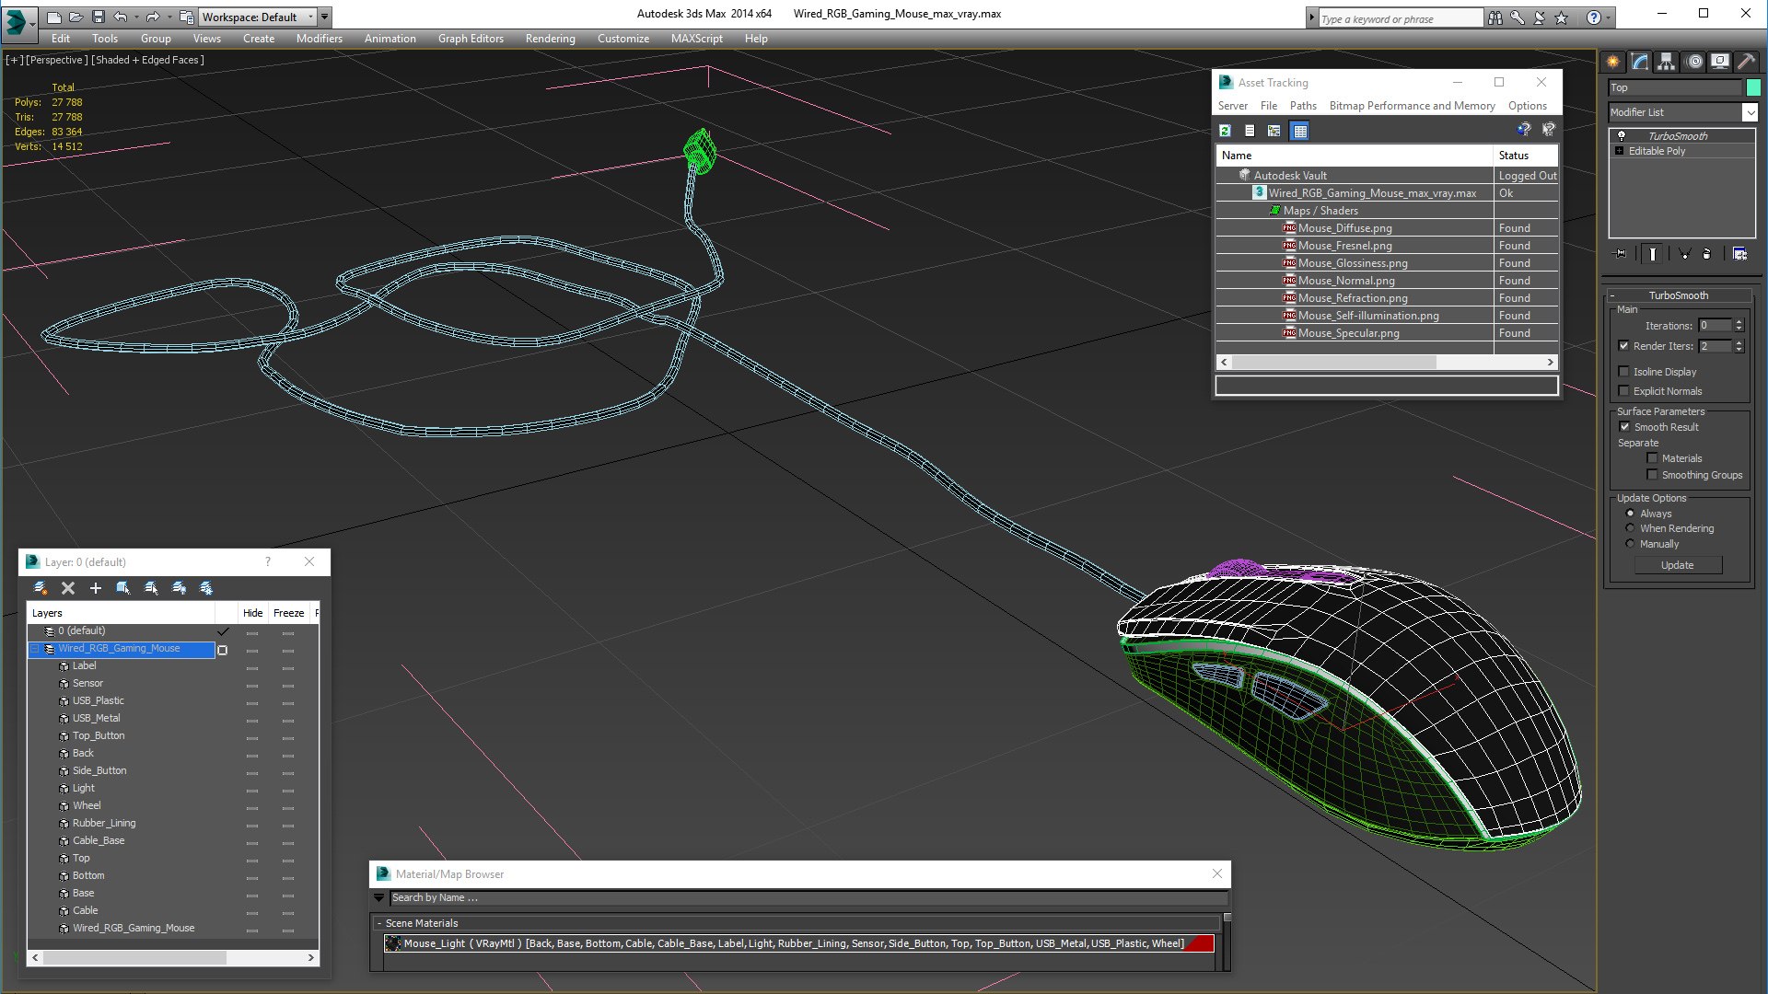This screenshot has height=994, width=1768.
Task: Collapse the Scene Materials group
Action: point(378,923)
